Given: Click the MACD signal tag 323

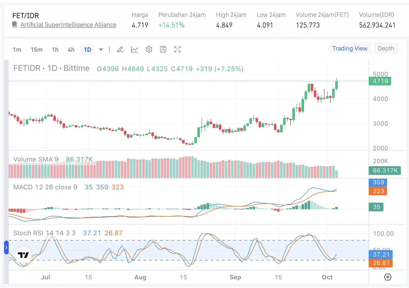Looking at the screenshot, I should click(x=378, y=191).
